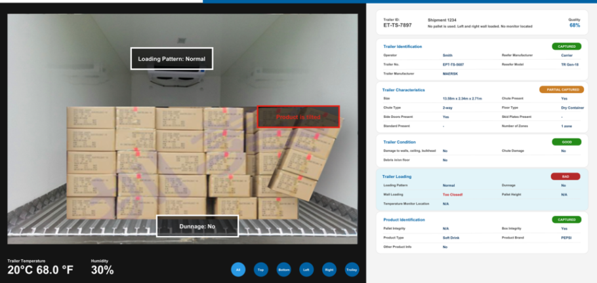
Task: Click the GOOD badge for Trailer Condition
Action: pyautogui.click(x=566, y=141)
